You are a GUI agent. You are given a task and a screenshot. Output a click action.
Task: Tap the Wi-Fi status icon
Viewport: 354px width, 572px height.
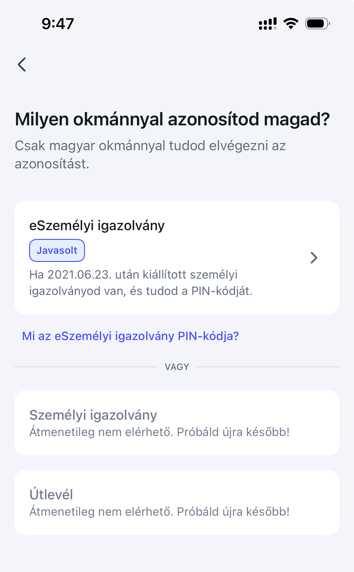coord(291,24)
